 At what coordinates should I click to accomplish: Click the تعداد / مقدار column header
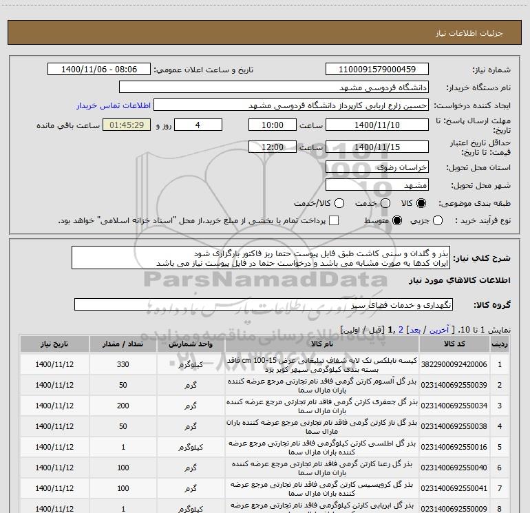coord(123,344)
